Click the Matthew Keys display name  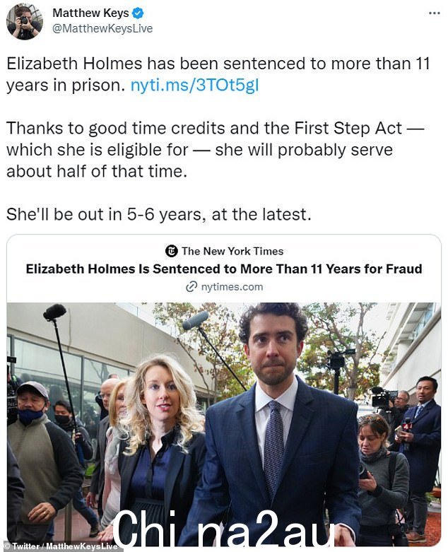tap(90, 13)
